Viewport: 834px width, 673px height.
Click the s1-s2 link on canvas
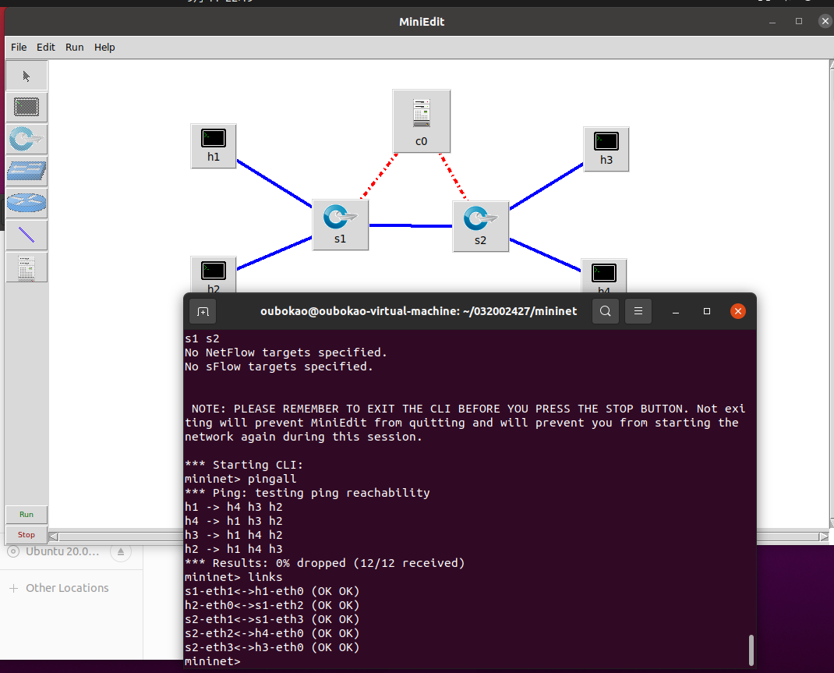(410, 225)
